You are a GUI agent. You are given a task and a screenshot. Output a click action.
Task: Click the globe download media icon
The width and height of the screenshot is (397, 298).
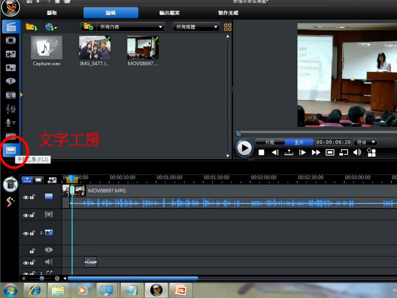[x=51, y=27]
